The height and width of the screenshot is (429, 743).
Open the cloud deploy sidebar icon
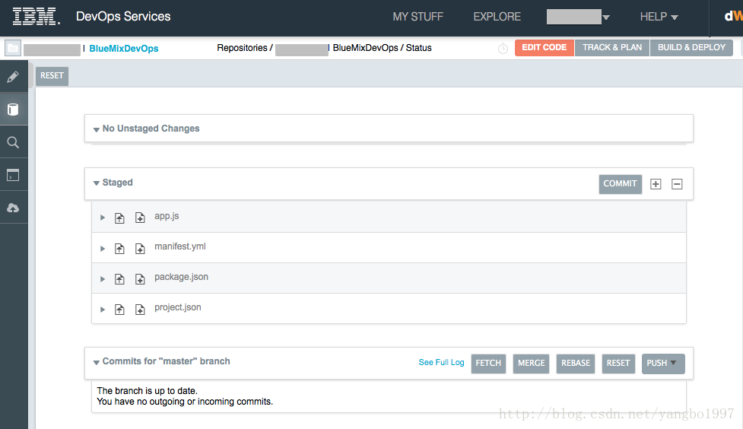(x=13, y=208)
